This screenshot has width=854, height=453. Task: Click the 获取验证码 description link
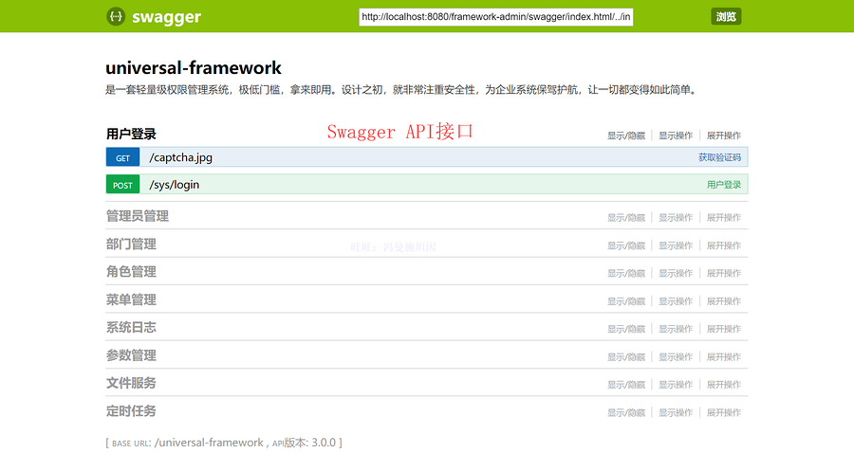pos(719,157)
